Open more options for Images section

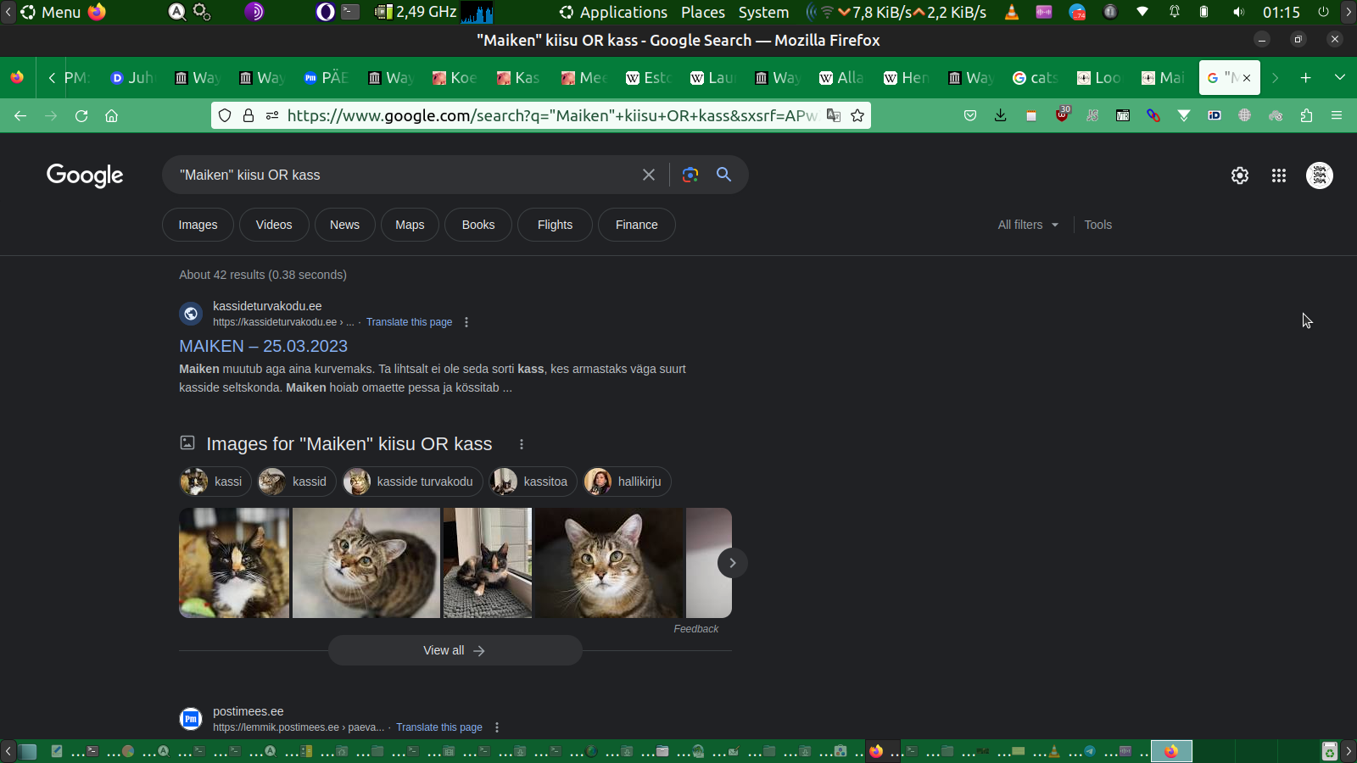tap(522, 444)
